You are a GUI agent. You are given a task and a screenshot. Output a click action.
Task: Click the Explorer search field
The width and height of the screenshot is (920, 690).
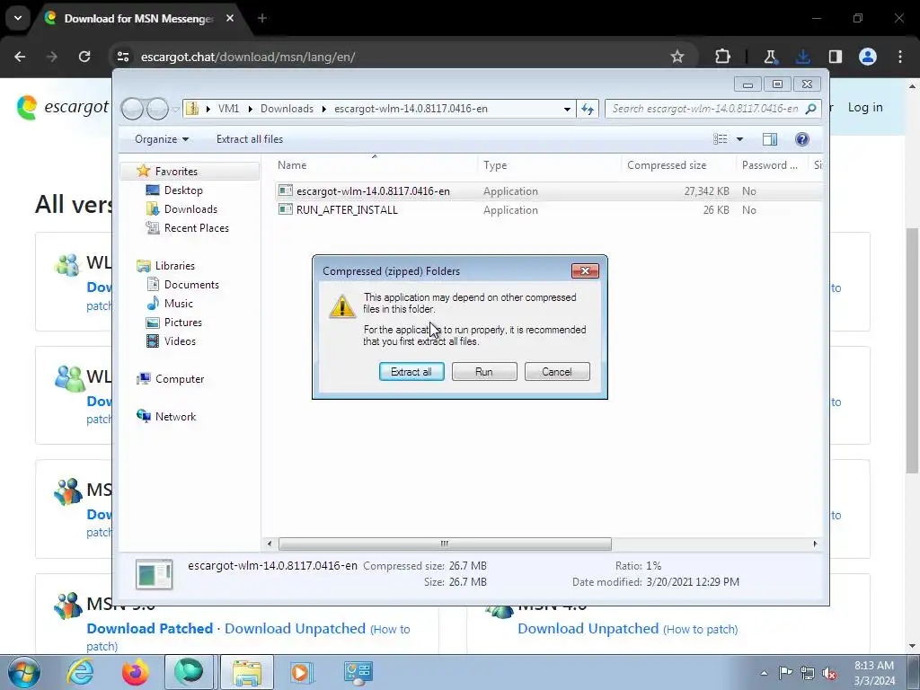pyautogui.click(x=705, y=109)
